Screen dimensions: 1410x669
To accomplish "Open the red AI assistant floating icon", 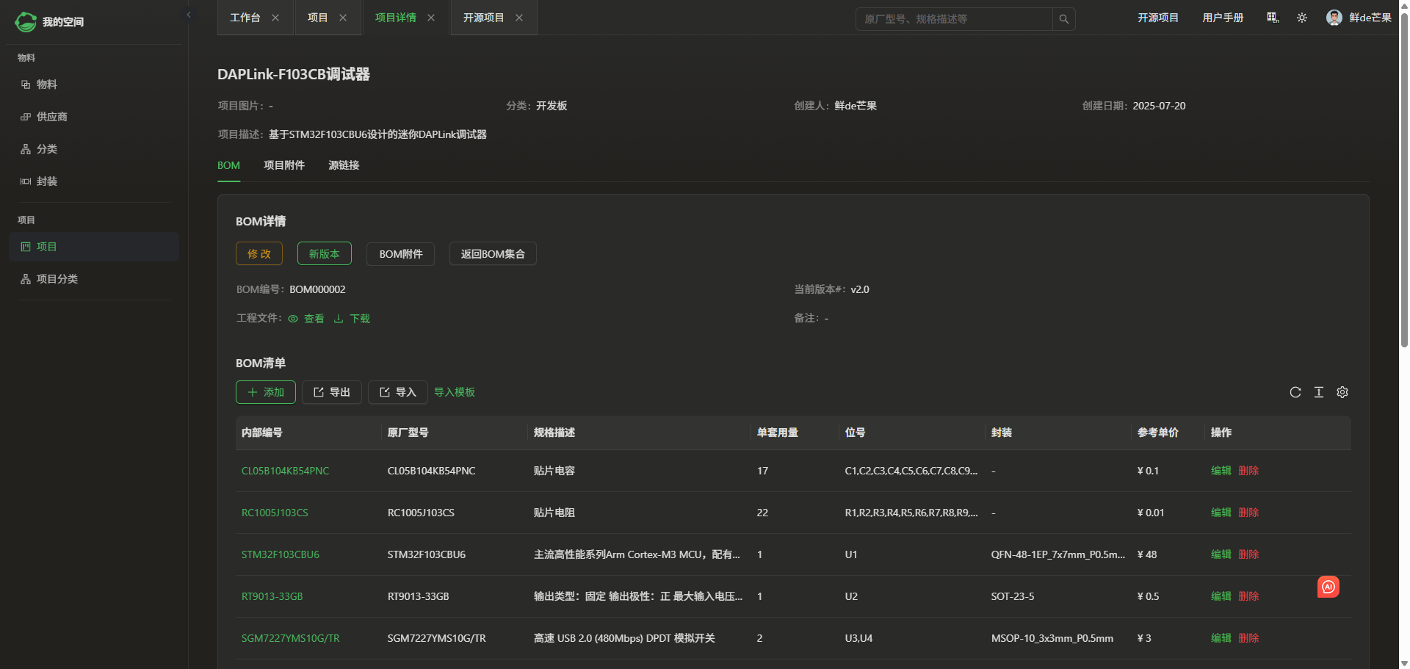I will tap(1328, 587).
